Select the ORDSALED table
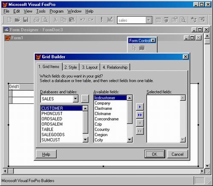Viewport: 213px width, 186px height. coord(62,119)
